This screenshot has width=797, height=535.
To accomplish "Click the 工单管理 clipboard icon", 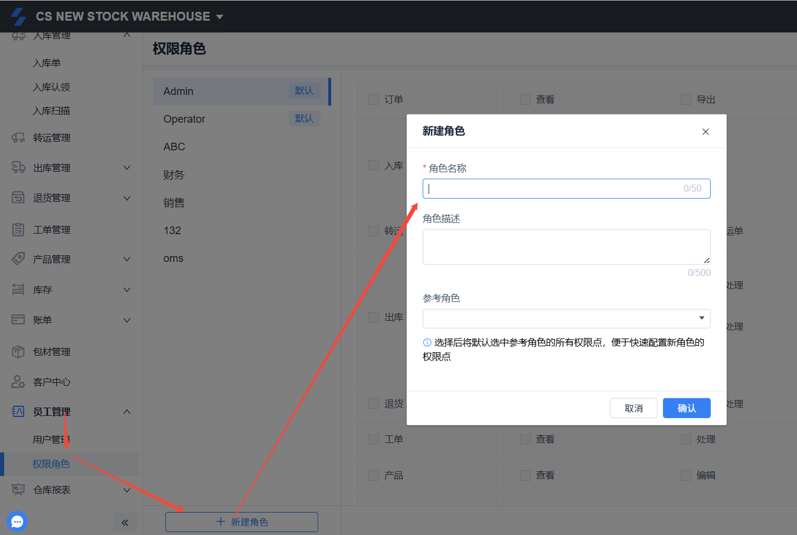I will tap(18, 229).
